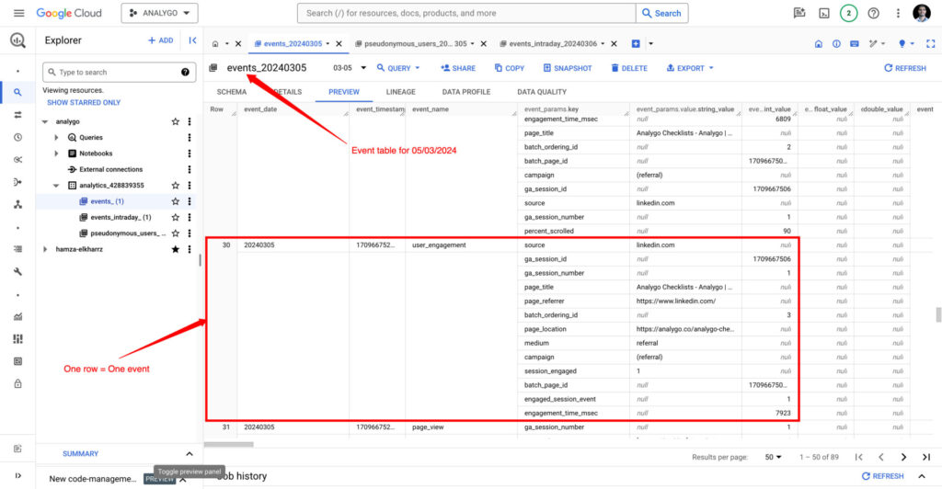This screenshot has height=489, width=942.
Task: Click the vertical scrollbar of the results table
Action: point(938,315)
